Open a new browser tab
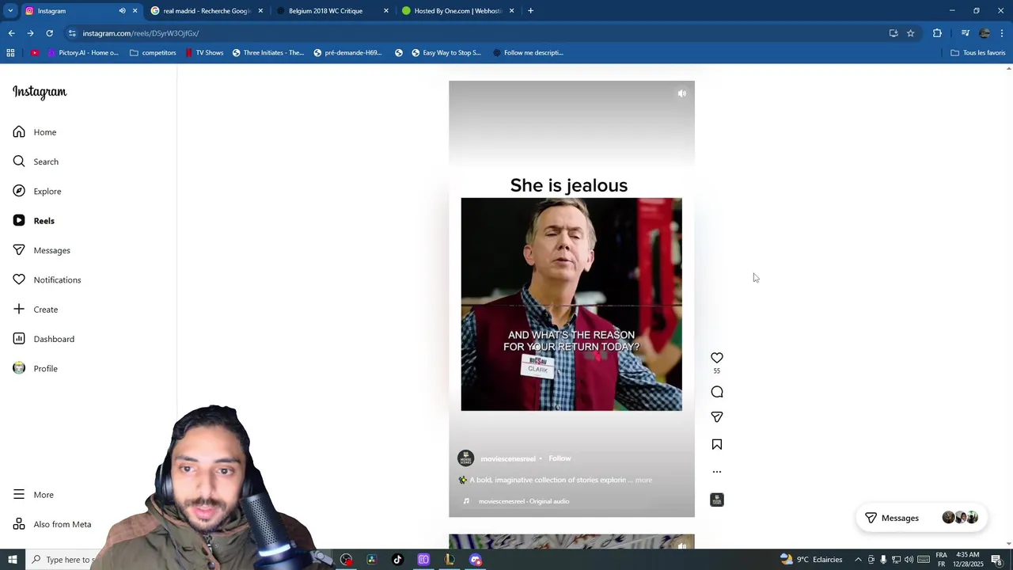1013x570 pixels. click(x=530, y=11)
